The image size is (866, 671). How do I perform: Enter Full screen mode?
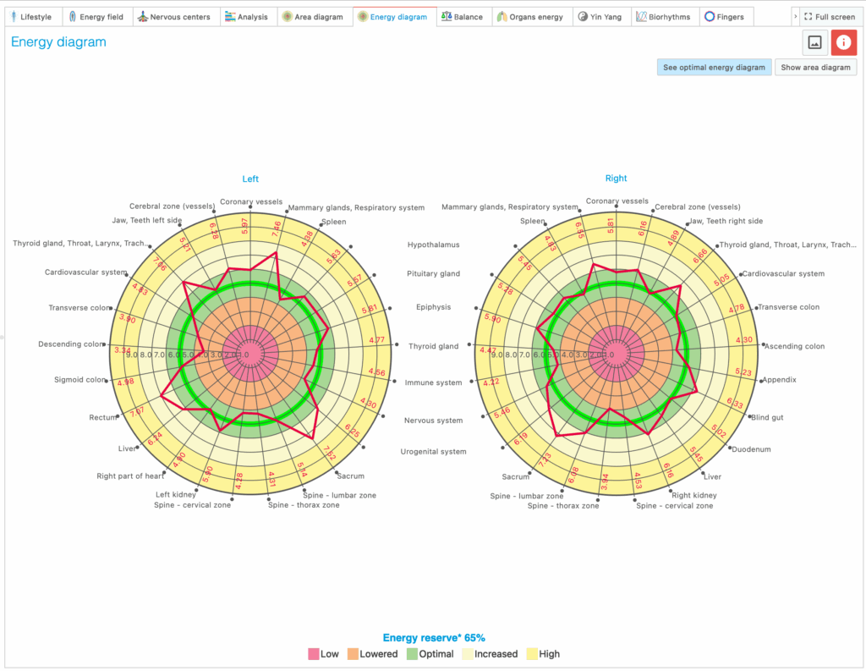click(829, 17)
